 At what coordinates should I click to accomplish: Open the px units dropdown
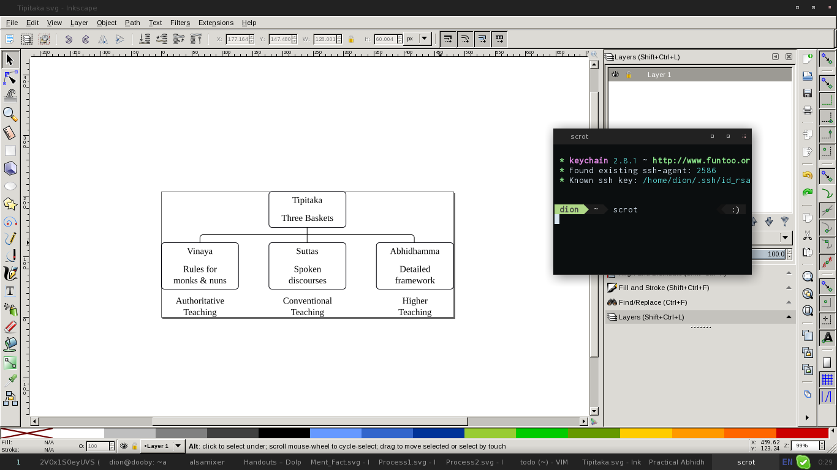coord(417,39)
